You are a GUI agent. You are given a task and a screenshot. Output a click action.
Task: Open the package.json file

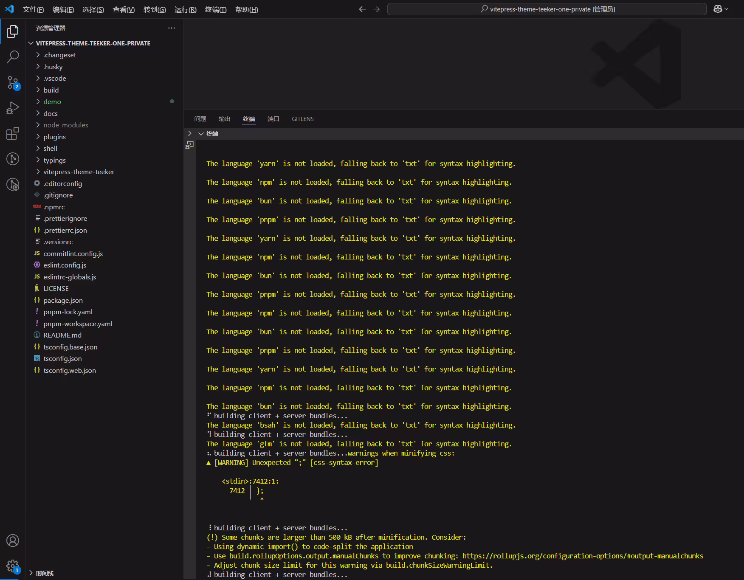(x=63, y=300)
